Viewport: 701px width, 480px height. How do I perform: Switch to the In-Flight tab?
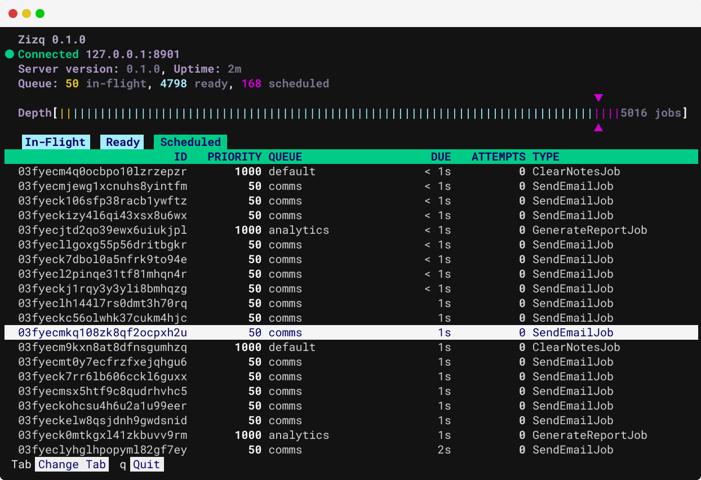55,142
